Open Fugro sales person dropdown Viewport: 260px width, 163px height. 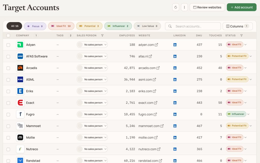point(92,114)
